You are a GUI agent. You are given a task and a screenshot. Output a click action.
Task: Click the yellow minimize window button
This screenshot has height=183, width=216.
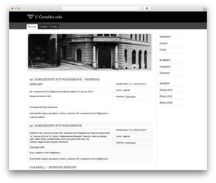pyautogui.click(x=16, y=9)
